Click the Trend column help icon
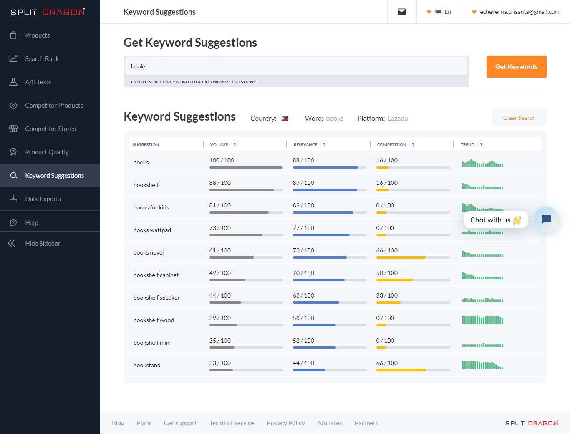Viewport: 570px width, 434px height. (x=481, y=144)
